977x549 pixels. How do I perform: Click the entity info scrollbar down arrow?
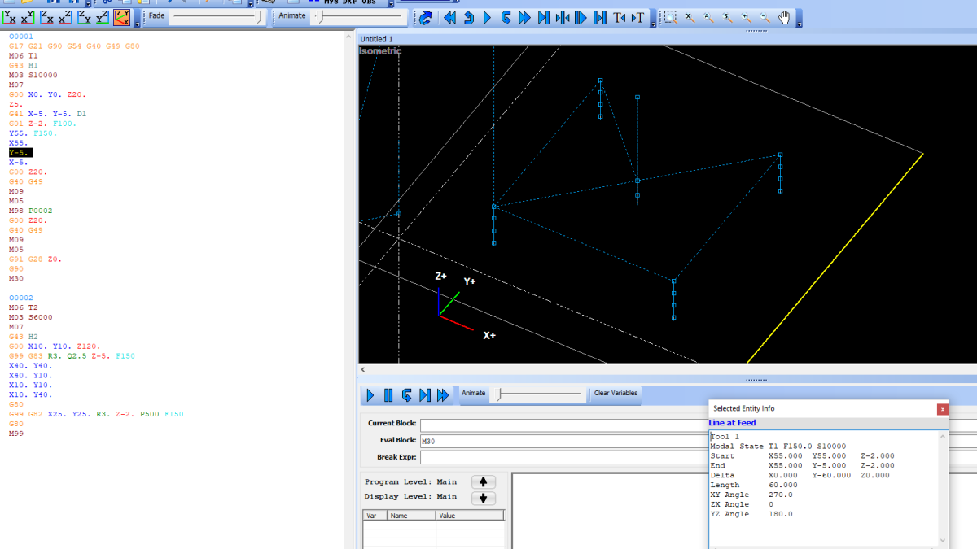(x=944, y=540)
